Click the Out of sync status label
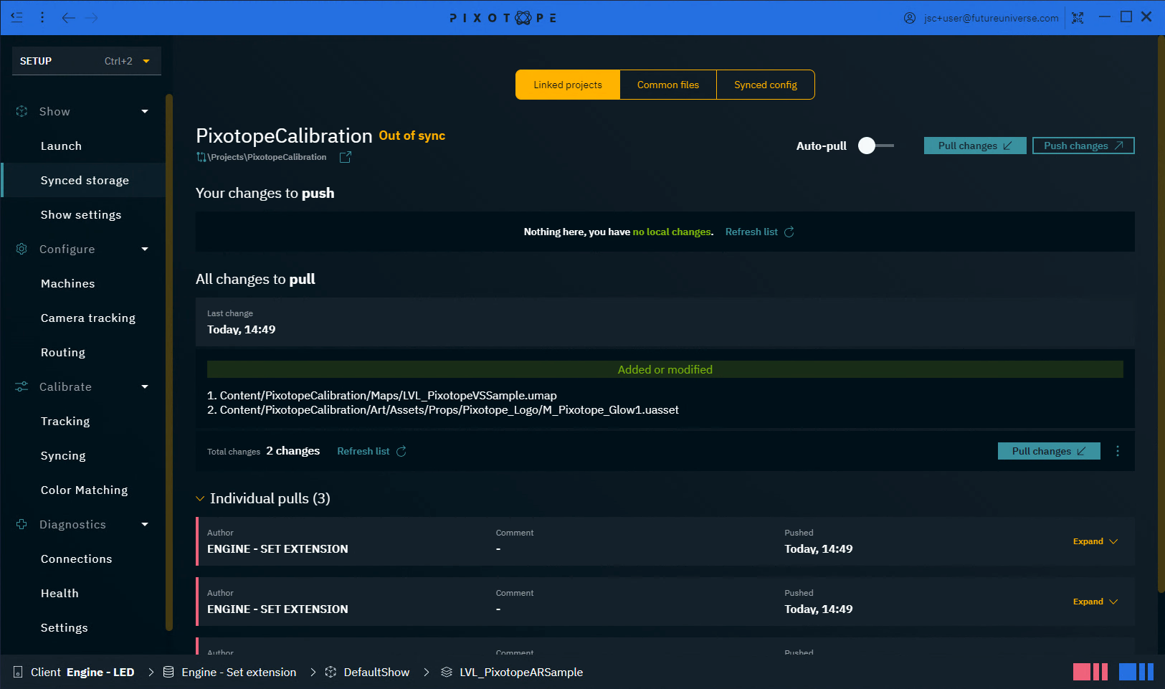This screenshot has height=689, width=1165. (412, 136)
